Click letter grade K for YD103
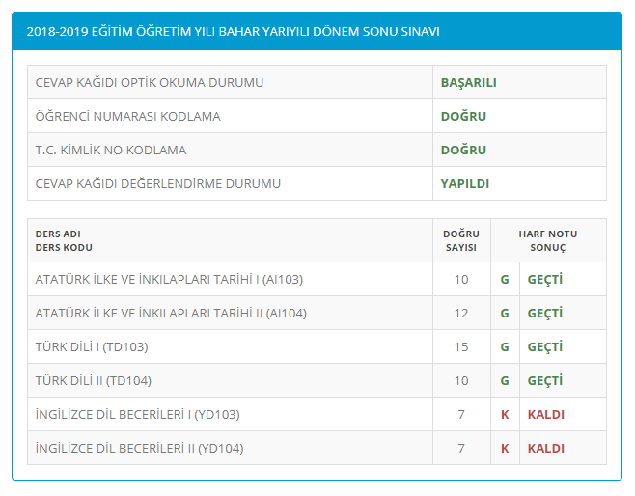This screenshot has height=496, width=635. [505, 415]
